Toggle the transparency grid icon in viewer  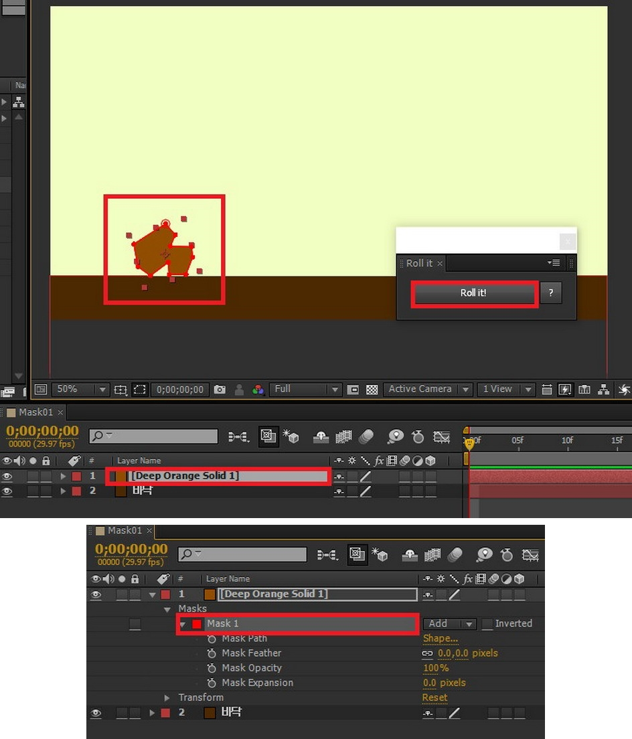[x=372, y=389]
